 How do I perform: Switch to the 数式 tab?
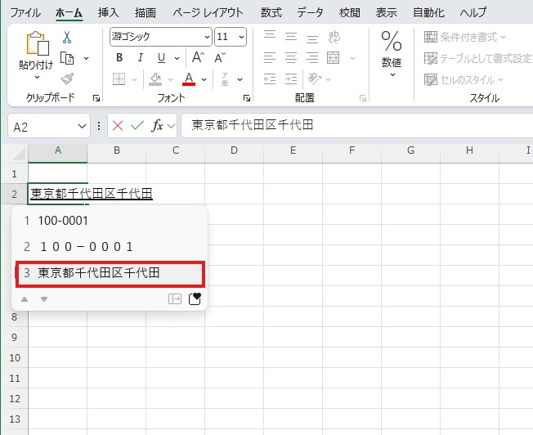[x=271, y=12]
